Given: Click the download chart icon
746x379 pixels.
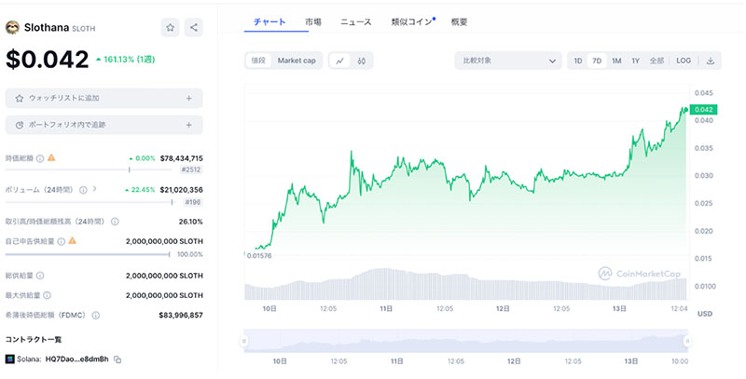Looking at the screenshot, I should pyautogui.click(x=711, y=61).
